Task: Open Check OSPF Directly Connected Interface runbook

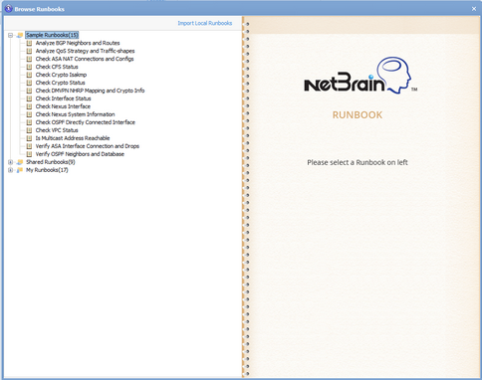Action: 86,122
